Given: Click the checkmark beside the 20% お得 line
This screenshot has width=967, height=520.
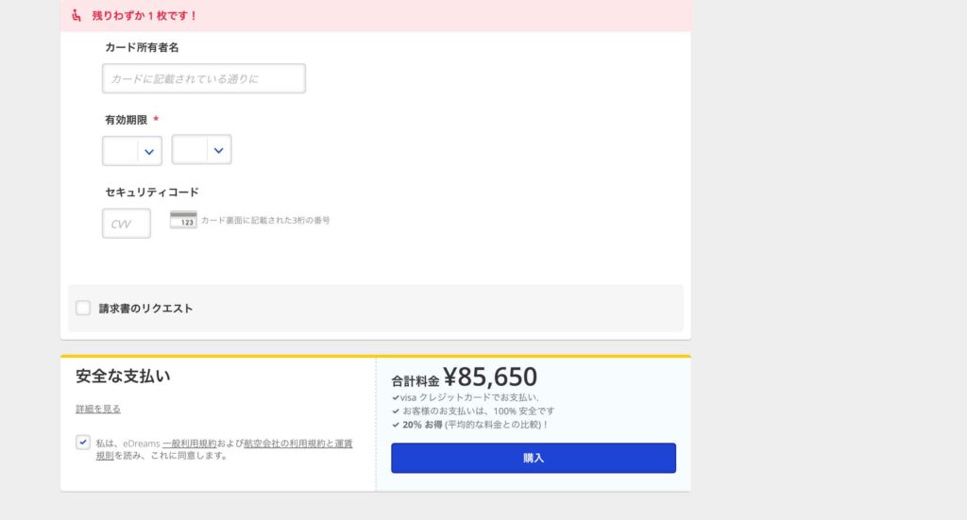Looking at the screenshot, I should tap(396, 425).
